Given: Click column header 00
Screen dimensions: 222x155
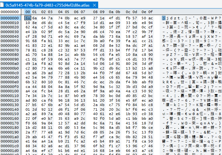Looking at the screenshot, I should tap(28, 12).
